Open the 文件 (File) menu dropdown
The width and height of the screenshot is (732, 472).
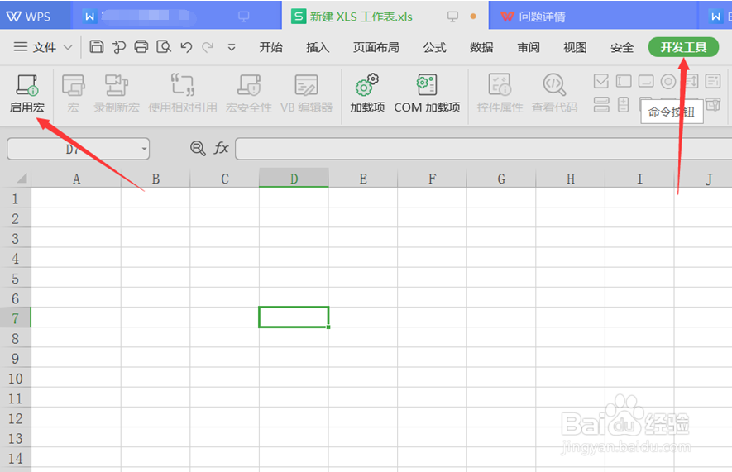[x=43, y=47]
